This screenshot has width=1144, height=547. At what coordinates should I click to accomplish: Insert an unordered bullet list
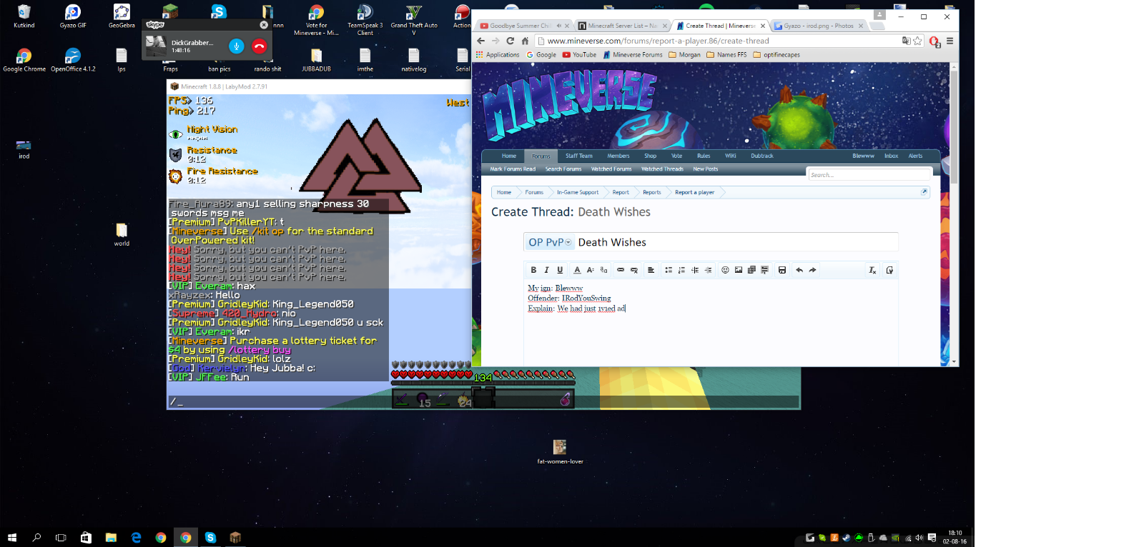[x=669, y=270]
